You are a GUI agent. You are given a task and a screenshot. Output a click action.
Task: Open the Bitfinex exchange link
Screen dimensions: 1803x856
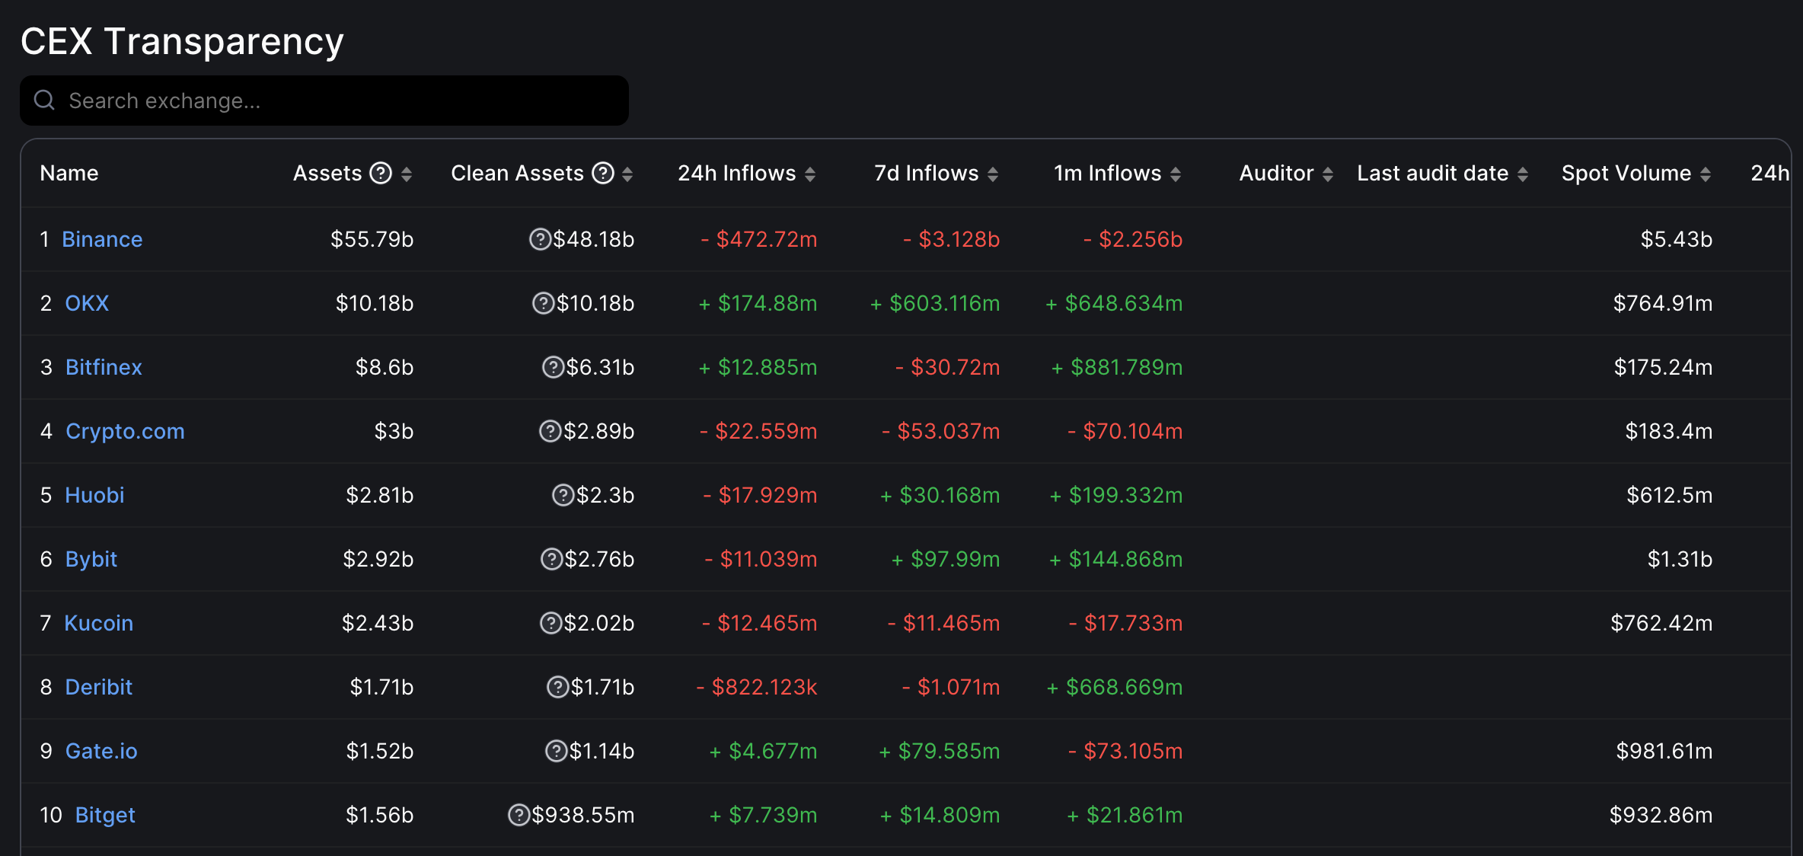(104, 367)
